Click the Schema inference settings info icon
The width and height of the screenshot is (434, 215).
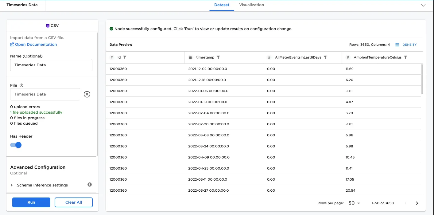point(90,185)
